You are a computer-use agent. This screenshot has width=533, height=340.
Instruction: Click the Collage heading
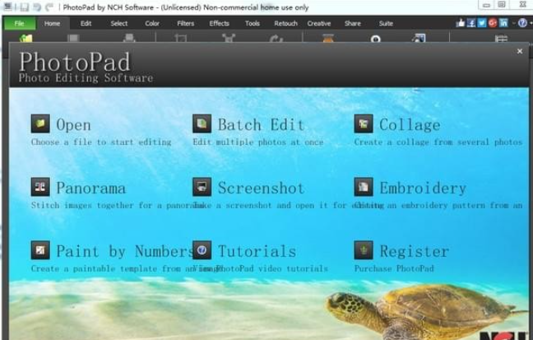point(410,125)
